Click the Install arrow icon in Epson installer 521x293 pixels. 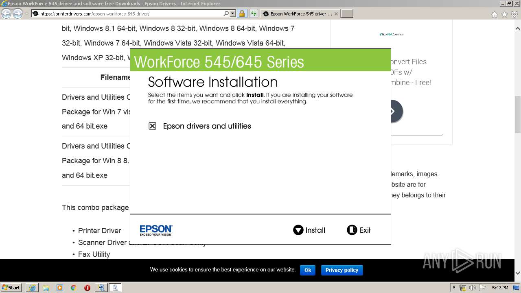tap(298, 230)
